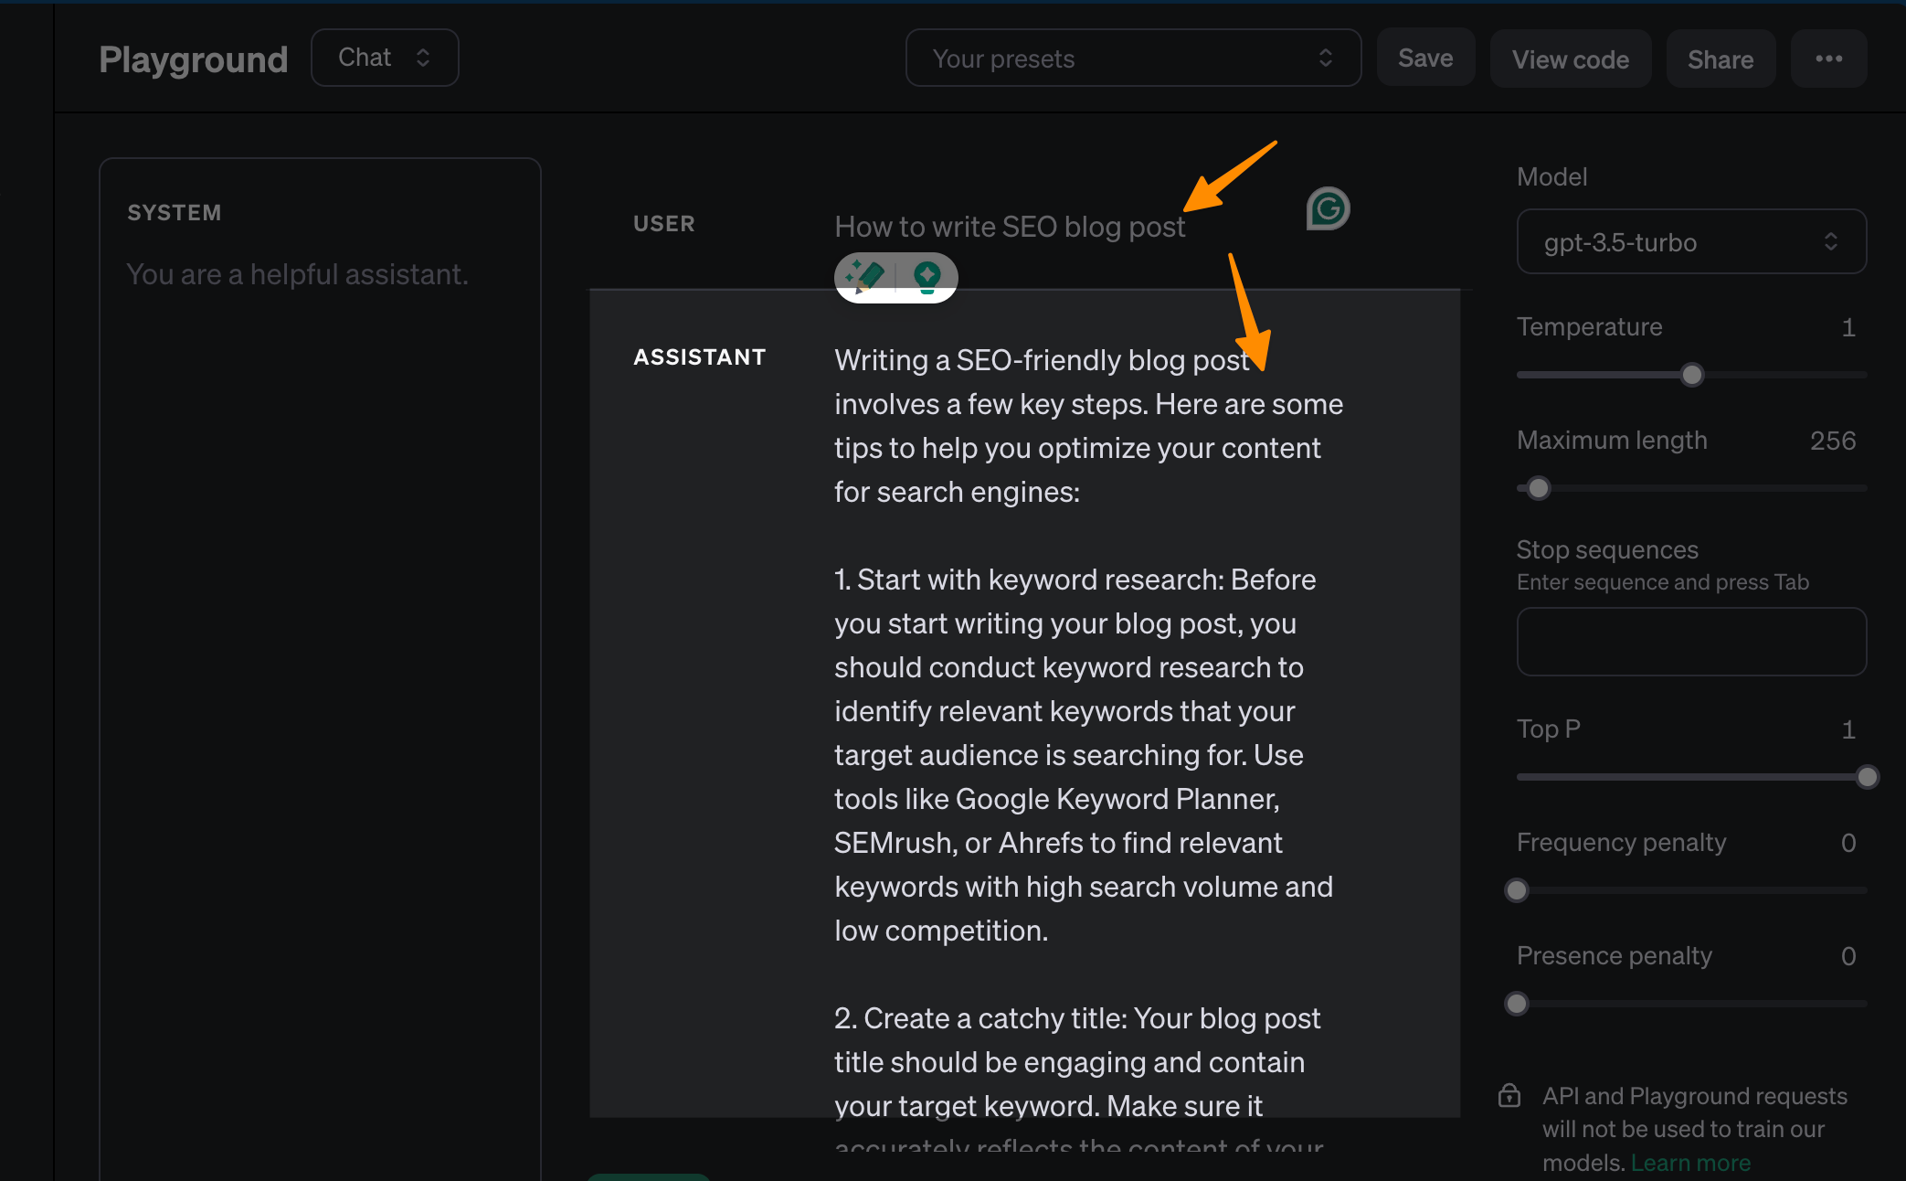Click the Stop sequences input box

[1690, 642]
